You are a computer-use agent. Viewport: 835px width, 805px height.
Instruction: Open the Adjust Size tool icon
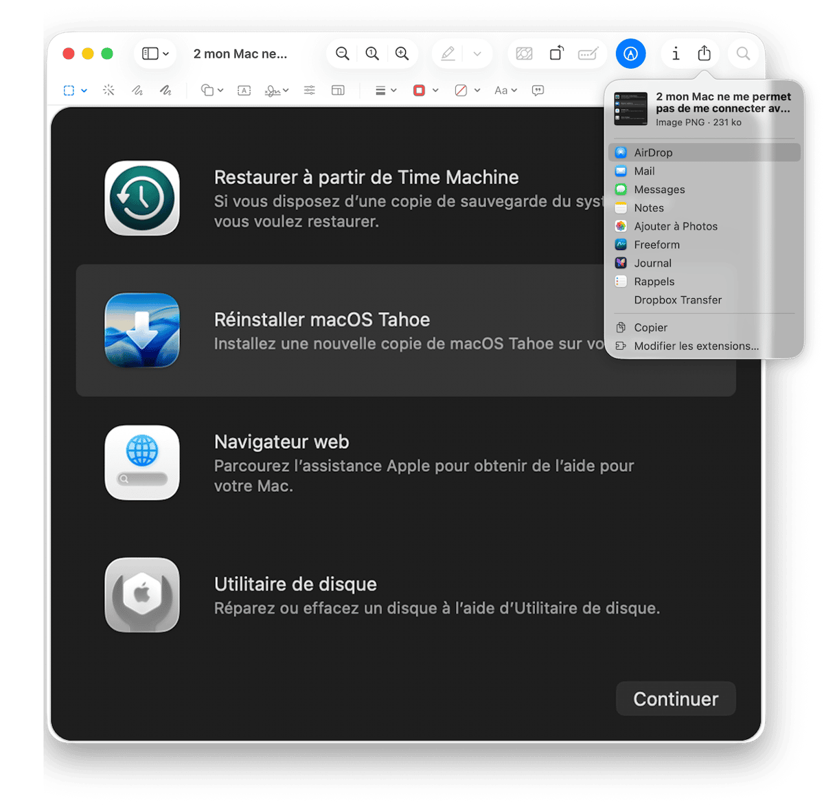(338, 90)
